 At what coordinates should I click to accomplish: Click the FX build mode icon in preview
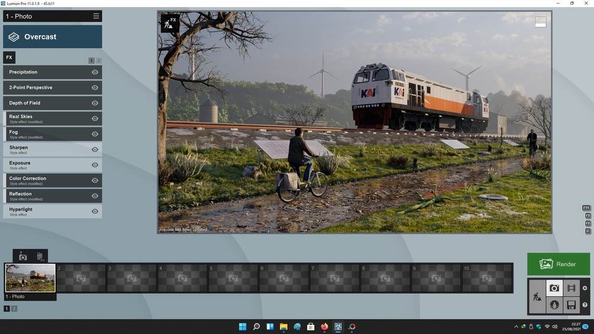tap(170, 23)
